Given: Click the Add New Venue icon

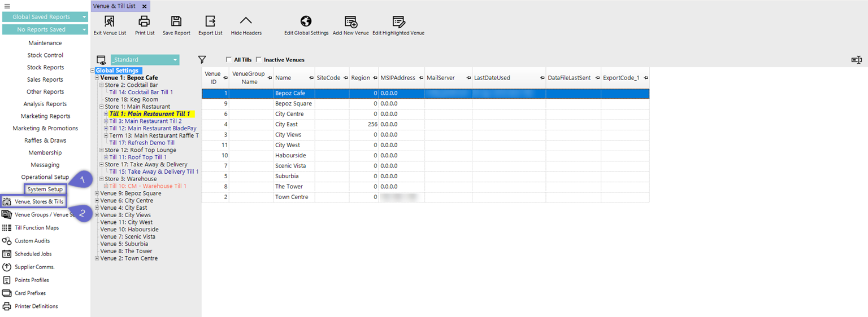Looking at the screenshot, I should click(350, 21).
